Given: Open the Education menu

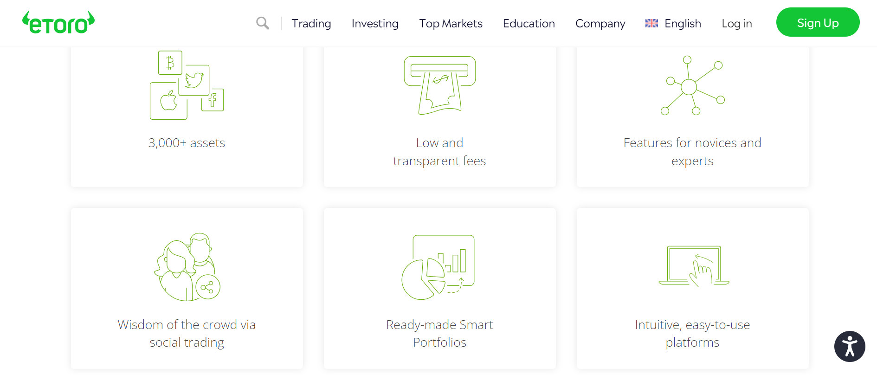Looking at the screenshot, I should click(529, 23).
